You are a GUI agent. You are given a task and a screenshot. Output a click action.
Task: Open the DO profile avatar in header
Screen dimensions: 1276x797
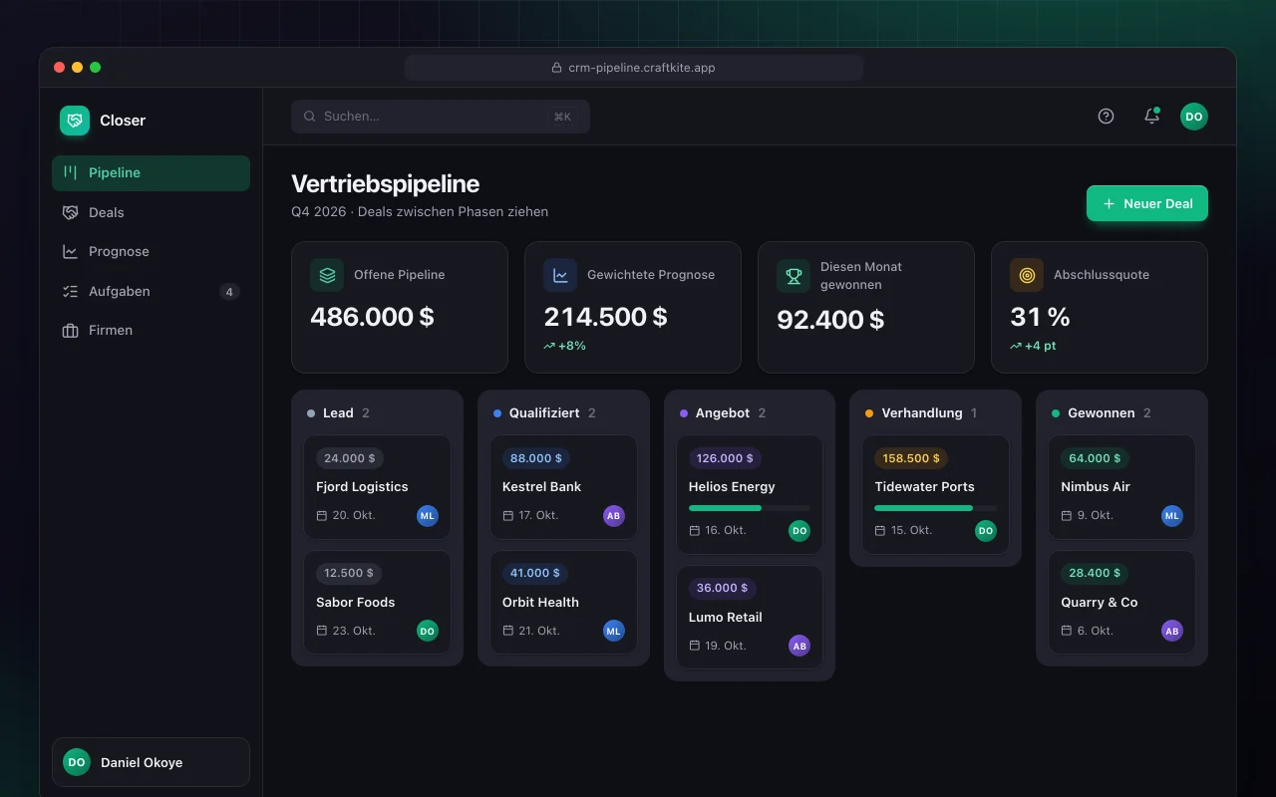(x=1194, y=117)
